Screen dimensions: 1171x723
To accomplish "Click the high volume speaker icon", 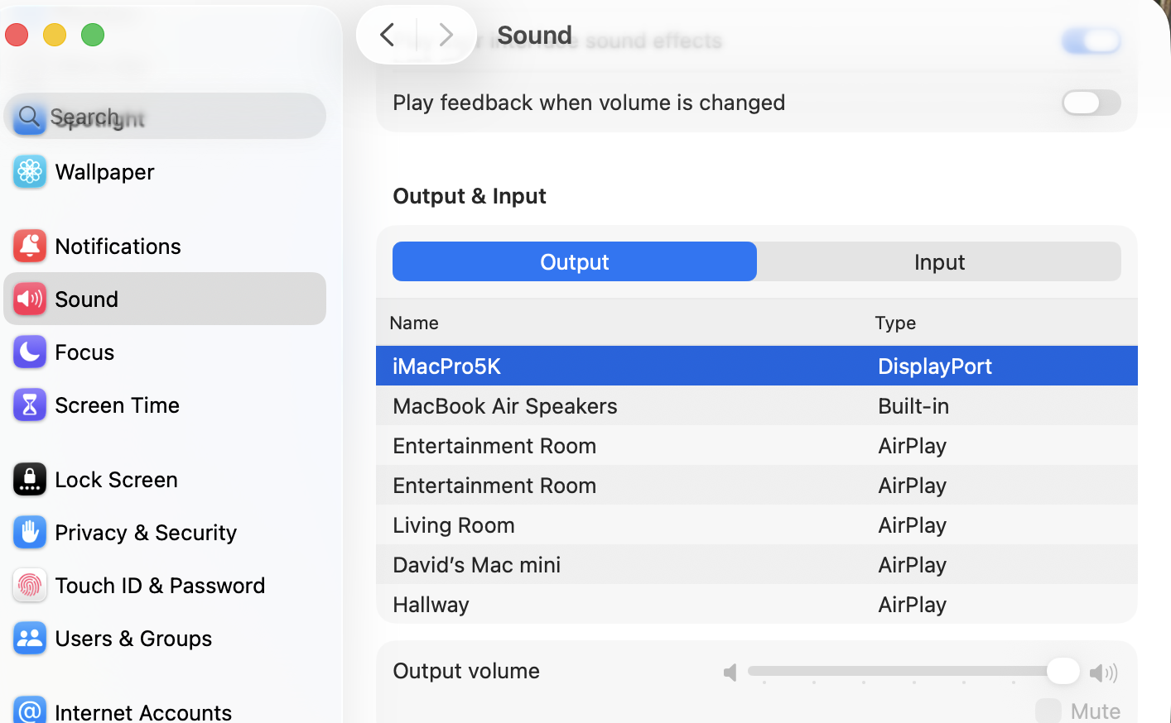I will pyautogui.click(x=1104, y=673).
